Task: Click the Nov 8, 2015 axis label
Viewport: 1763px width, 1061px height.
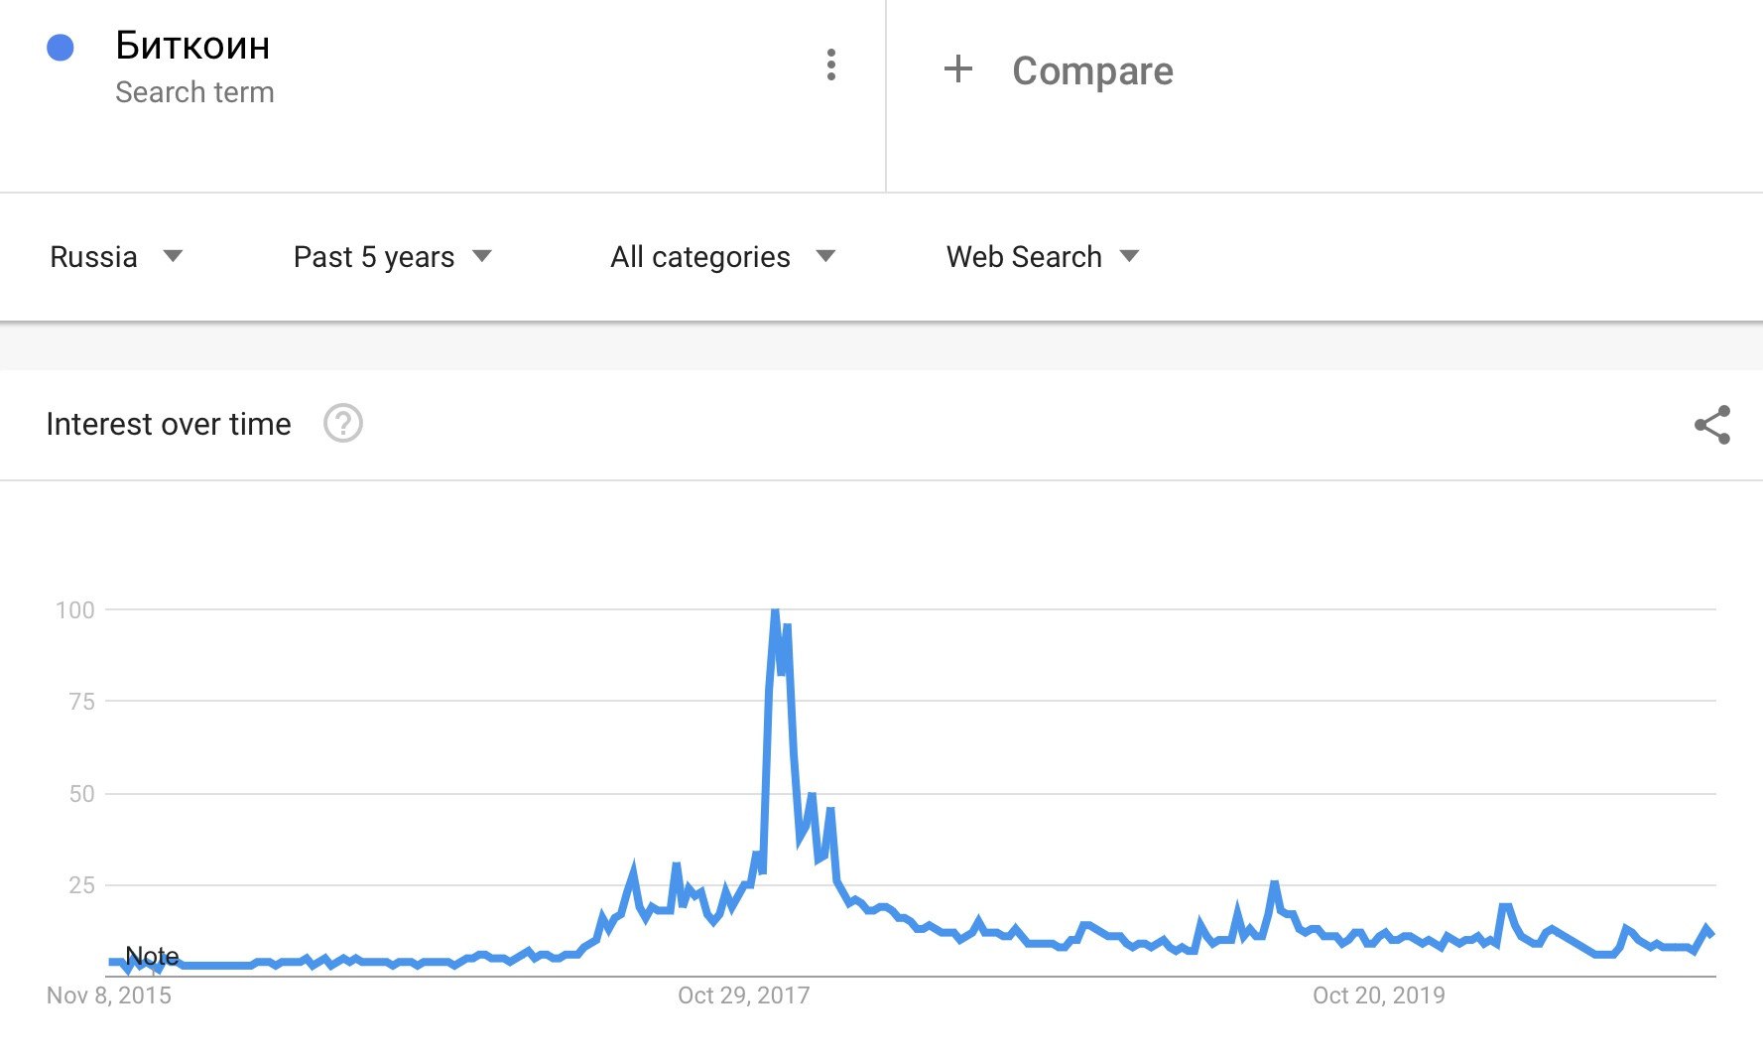Action: click(x=109, y=995)
